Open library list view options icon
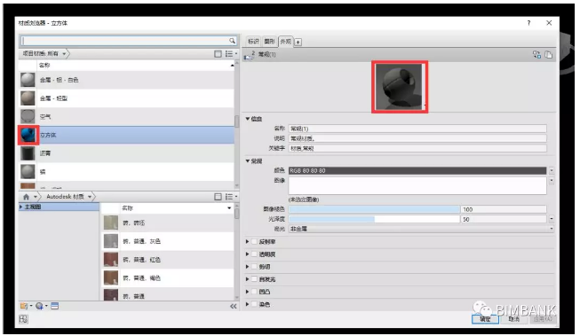Viewport: 580px width, 336px height. [230, 197]
